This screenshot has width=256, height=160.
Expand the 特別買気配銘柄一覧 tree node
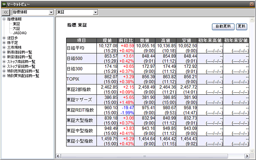pyautogui.click(x=4, y=76)
